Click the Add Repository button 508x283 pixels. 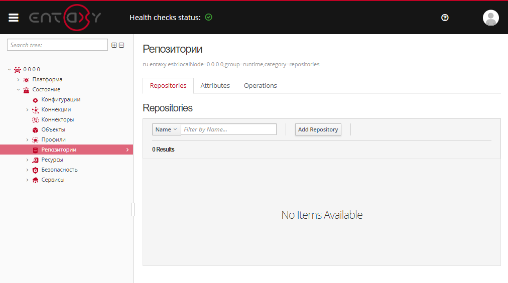point(318,129)
